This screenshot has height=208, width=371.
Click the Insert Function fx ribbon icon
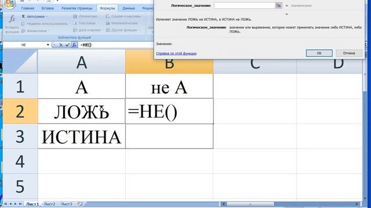coord(12,19)
